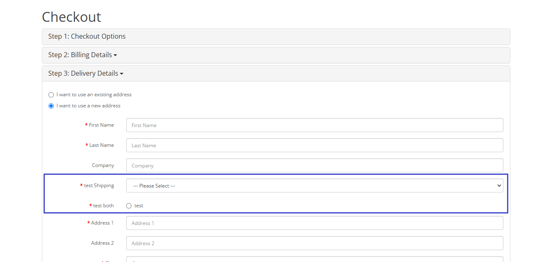Image resolution: width=542 pixels, height=262 pixels.
Task: Click the 'test both' label text
Action: [x=103, y=206]
